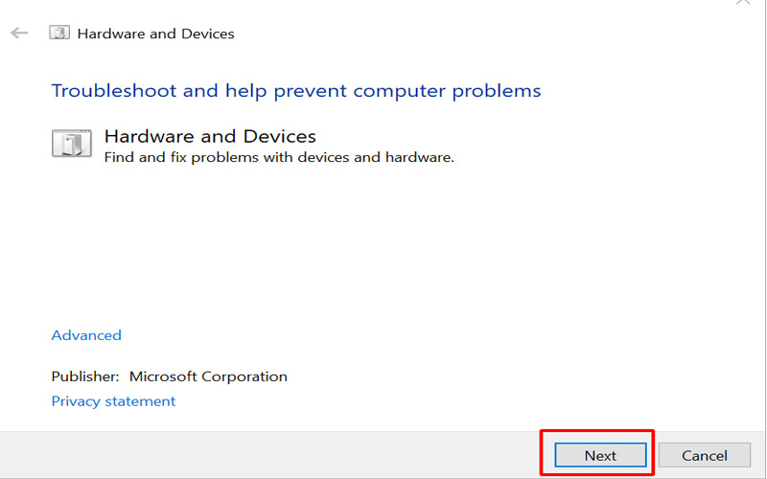
Task: Select the Hardware and Devices troubleshooter name
Action: point(210,136)
